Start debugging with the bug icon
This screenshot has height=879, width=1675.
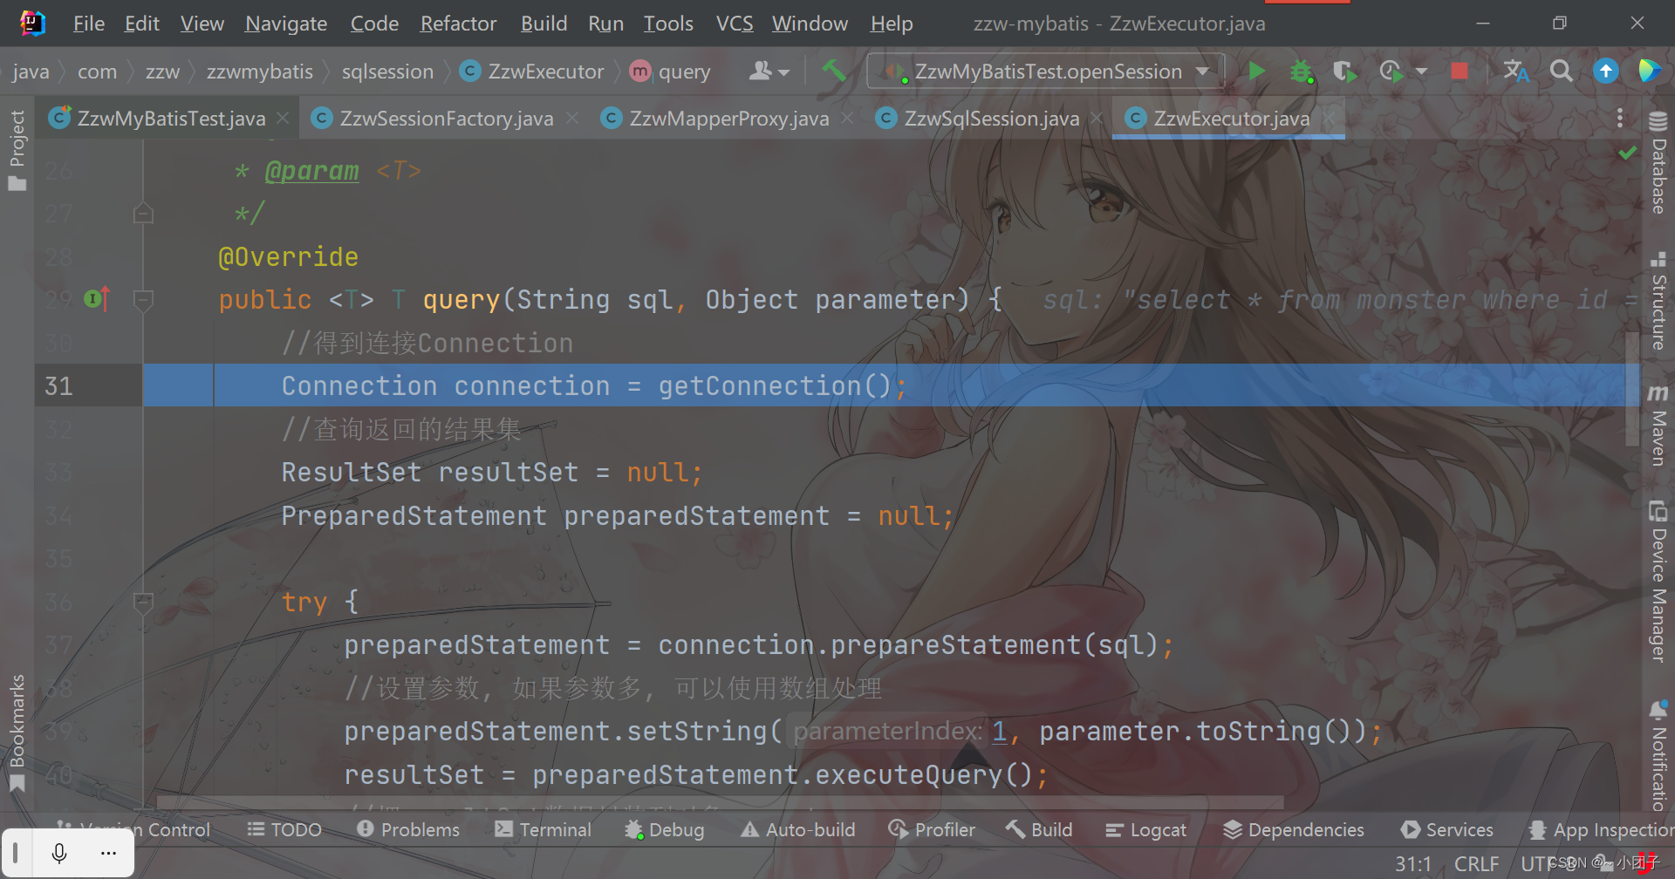(x=1301, y=71)
